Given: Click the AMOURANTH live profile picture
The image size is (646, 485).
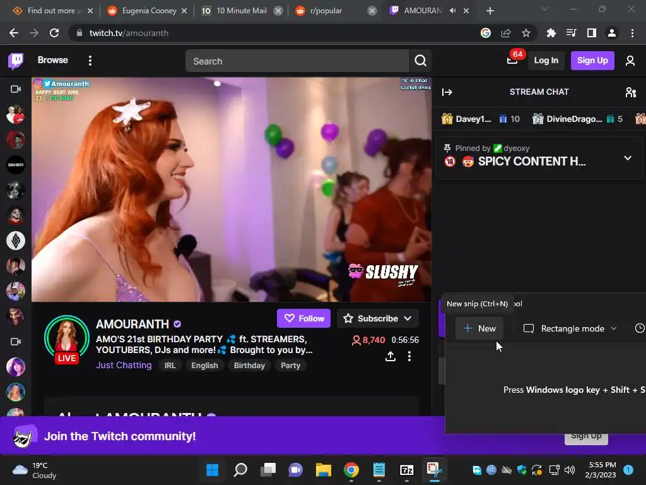Looking at the screenshot, I should (67, 339).
